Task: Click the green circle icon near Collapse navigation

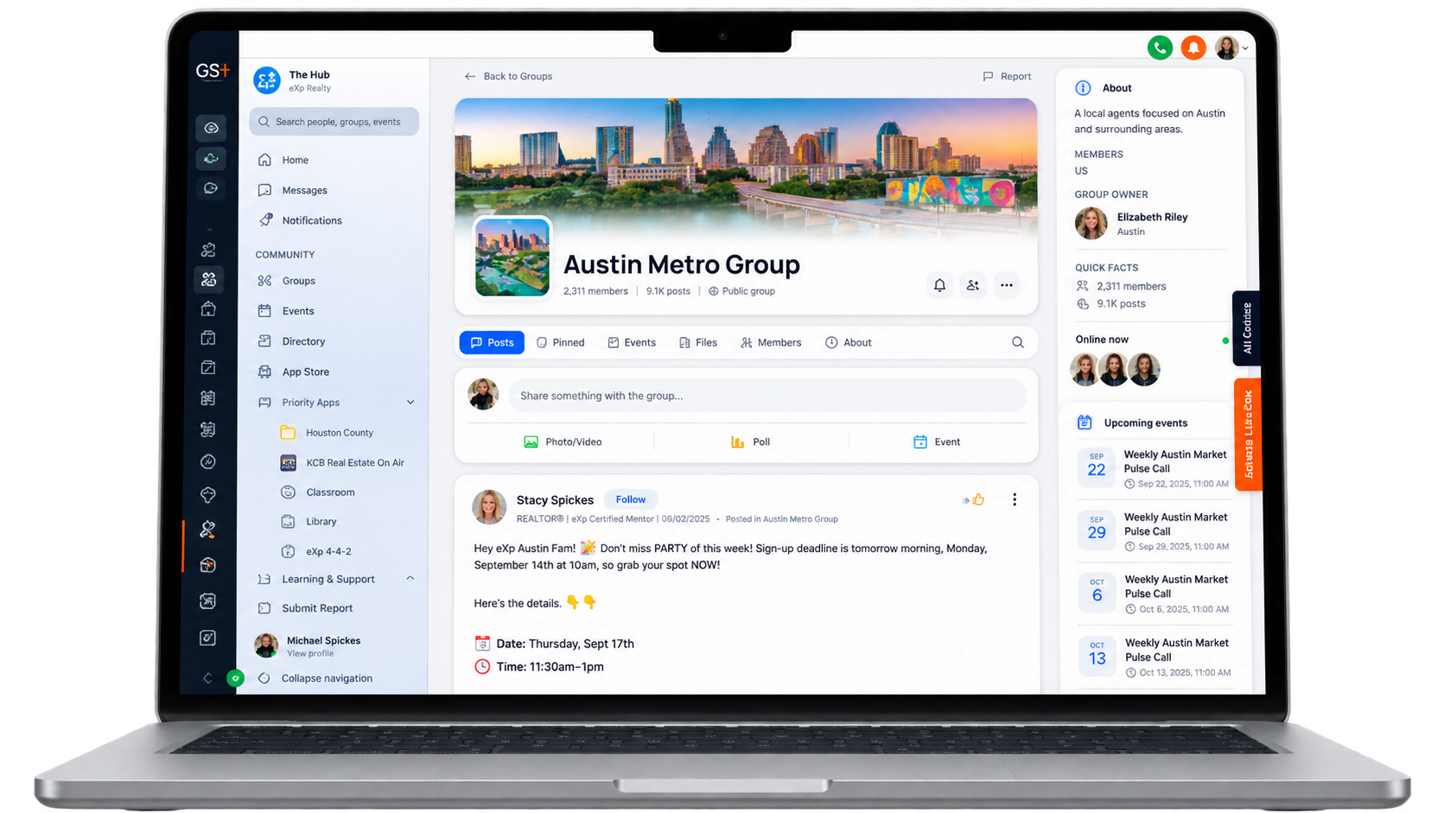Action: [235, 678]
